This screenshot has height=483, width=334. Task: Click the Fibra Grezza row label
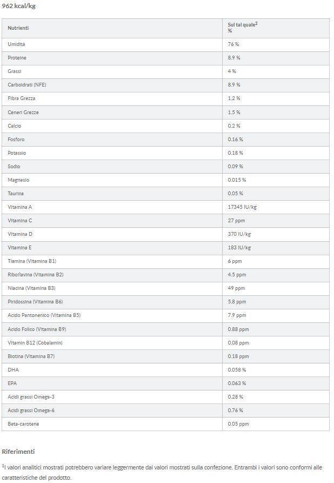click(x=22, y=98)
